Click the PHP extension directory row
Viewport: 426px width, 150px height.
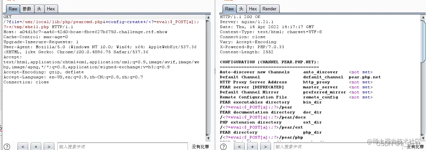(x=271, y=122)
